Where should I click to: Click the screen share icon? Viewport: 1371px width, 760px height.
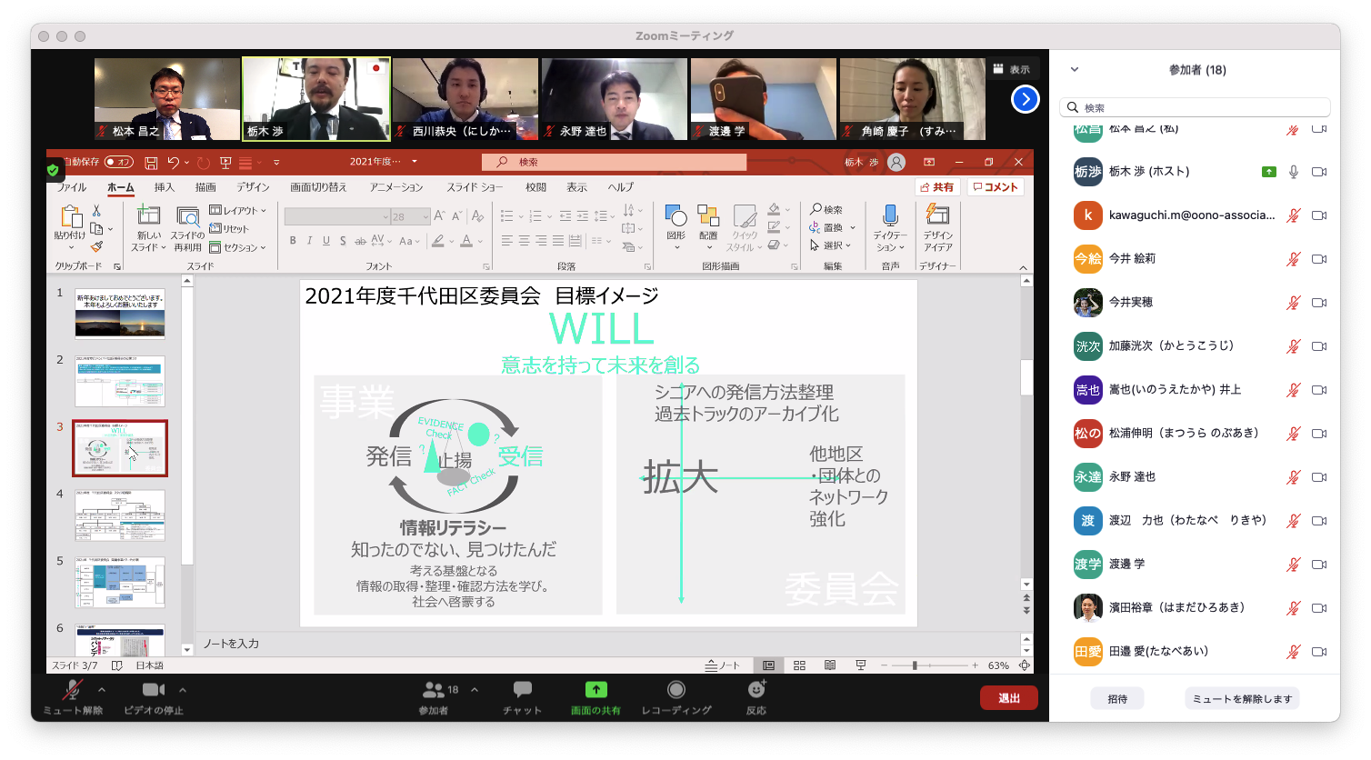click(595, 691)
